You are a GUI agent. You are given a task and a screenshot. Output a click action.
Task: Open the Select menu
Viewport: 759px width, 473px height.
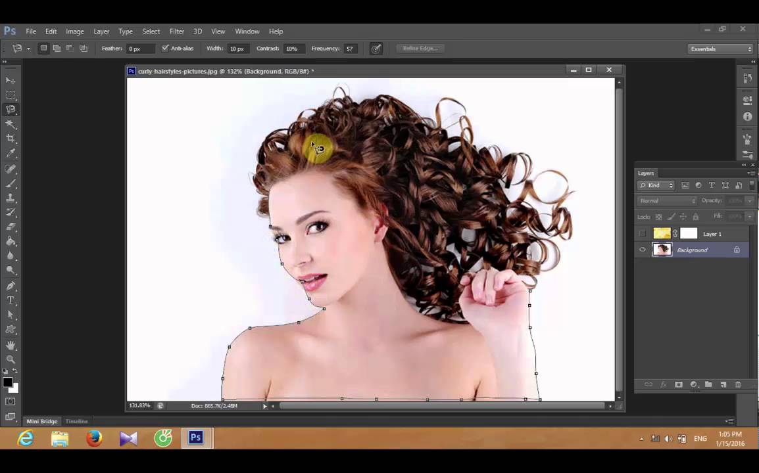pyautogui.click(x=151, y=32)
